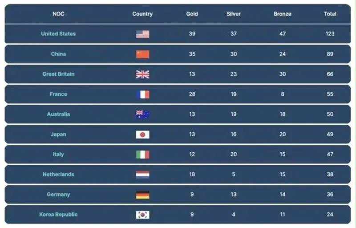Sort by the Silver column header
356x228 pixels.
233,14
